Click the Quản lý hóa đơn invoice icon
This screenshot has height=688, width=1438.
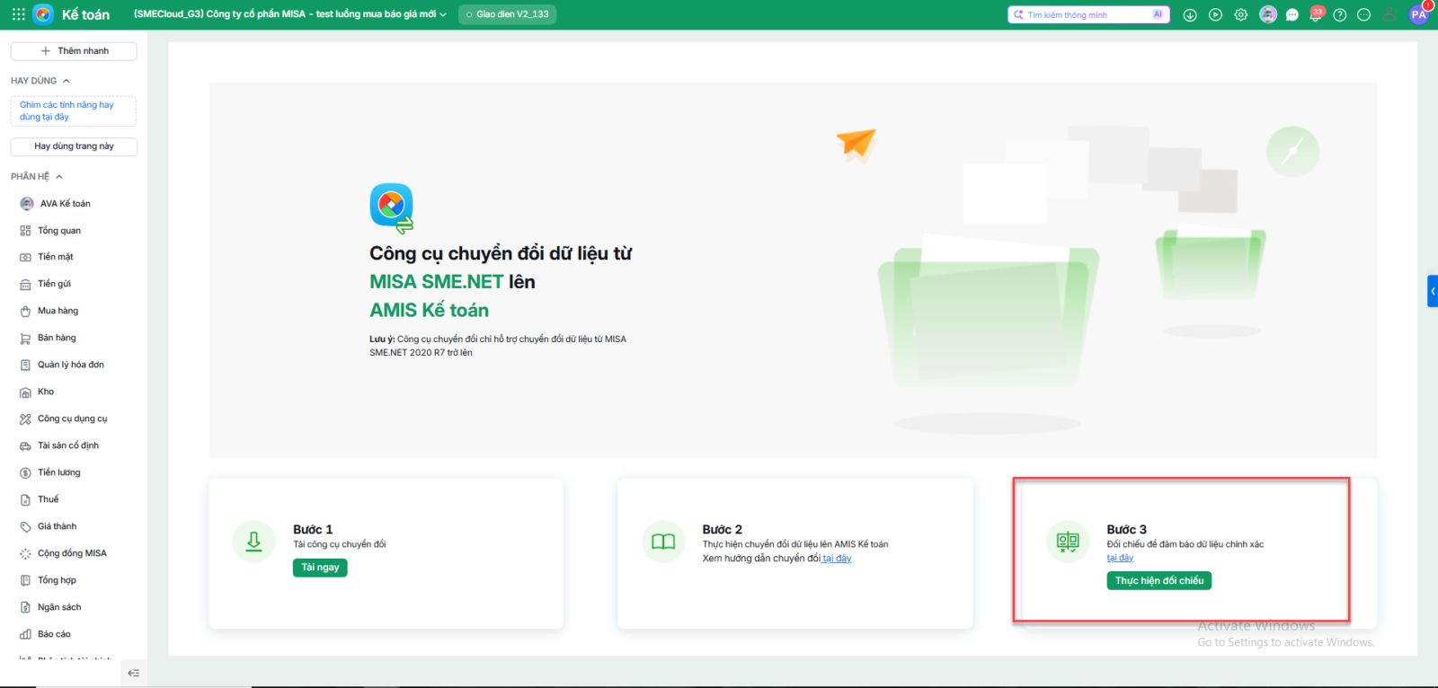tap(25, 366)
